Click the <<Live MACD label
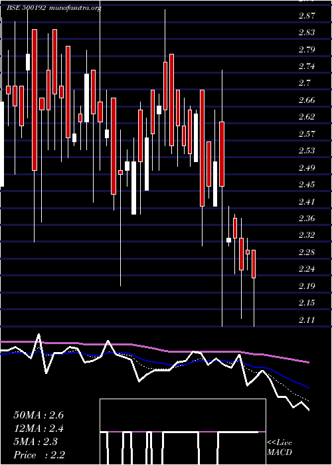Screen dimensions: 332x465 (x=280, y=447)
